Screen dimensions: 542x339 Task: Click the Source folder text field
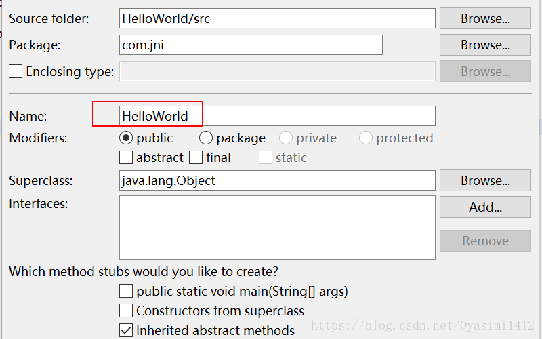click(x=277, y=18)
